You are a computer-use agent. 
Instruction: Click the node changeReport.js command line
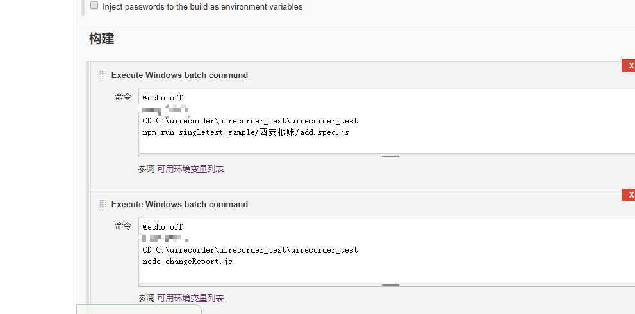187,262
